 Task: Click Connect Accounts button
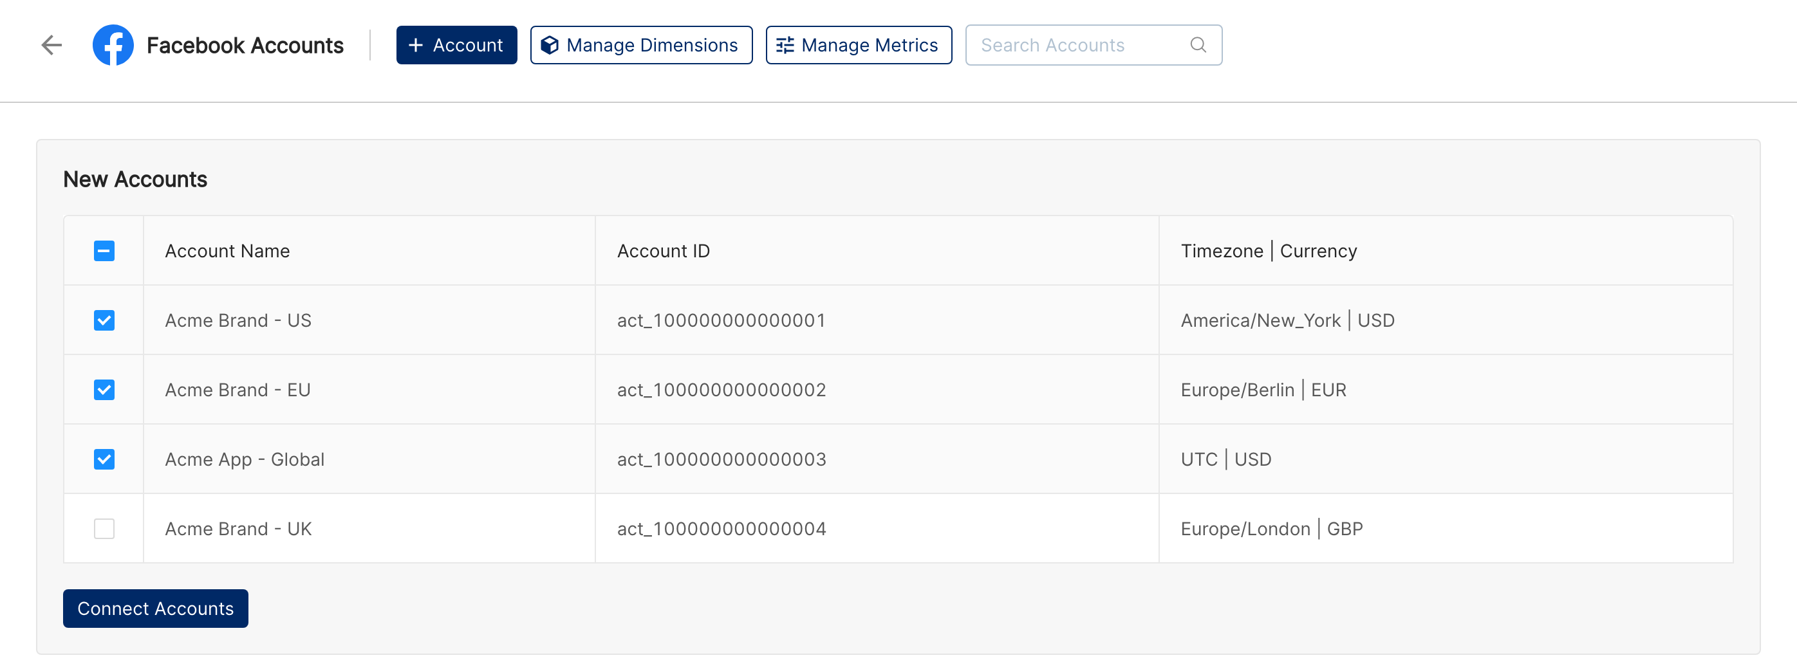[156, 609]
